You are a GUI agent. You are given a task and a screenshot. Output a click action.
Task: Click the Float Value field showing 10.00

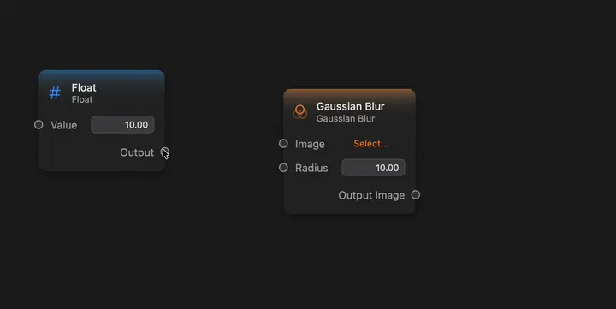click(122, 125)
